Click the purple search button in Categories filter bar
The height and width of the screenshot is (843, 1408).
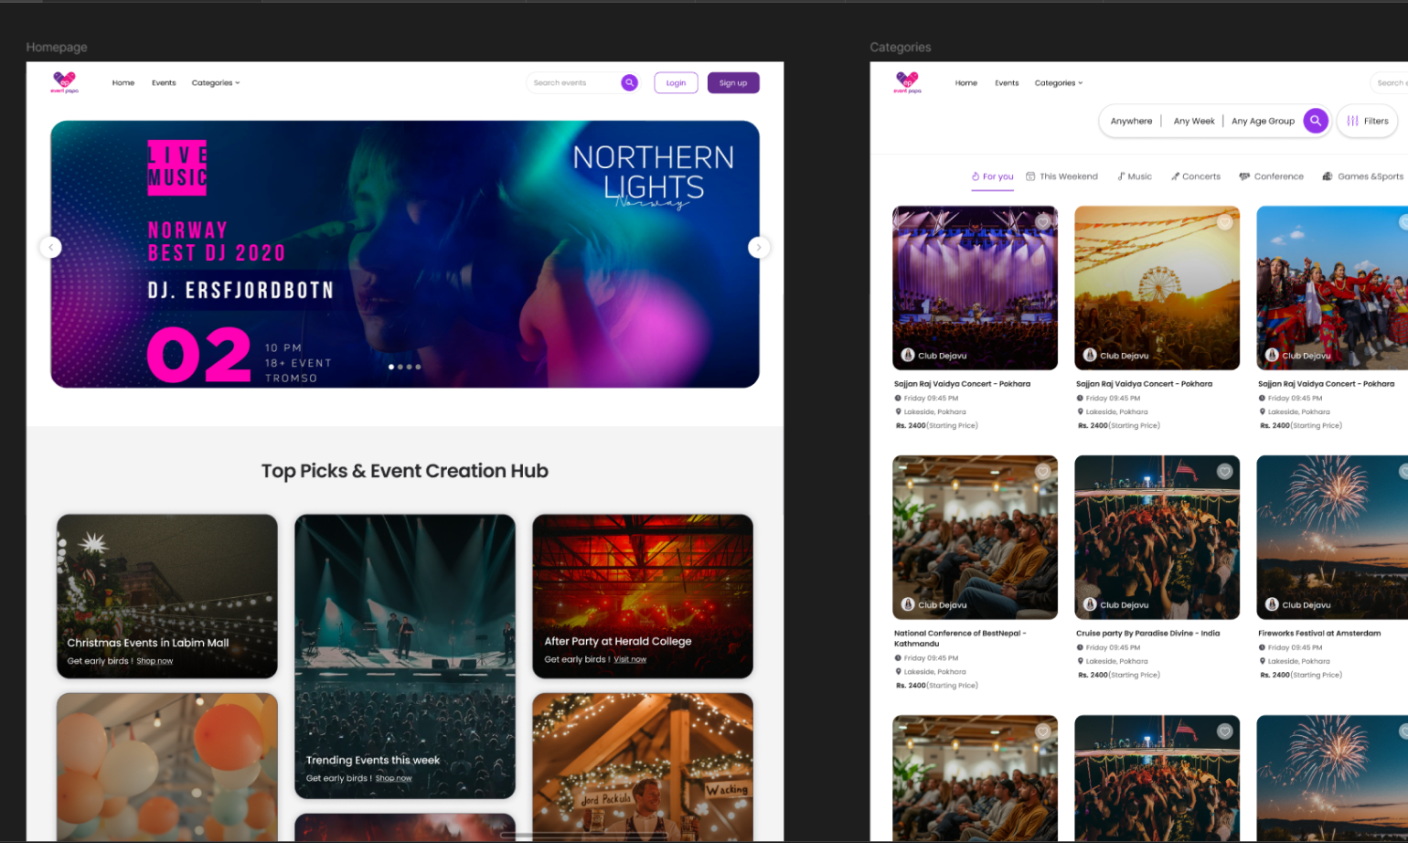point(1315,121)
